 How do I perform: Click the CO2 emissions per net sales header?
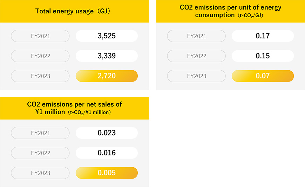[x=74, y=108]
